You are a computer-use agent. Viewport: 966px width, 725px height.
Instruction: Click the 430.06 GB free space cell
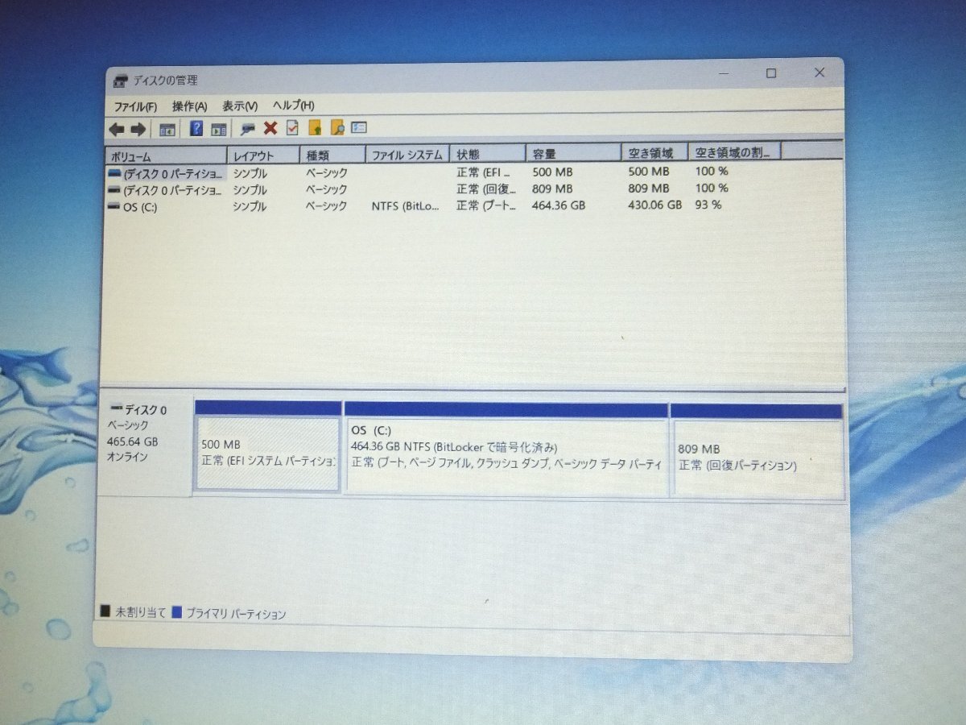[654, 205]
